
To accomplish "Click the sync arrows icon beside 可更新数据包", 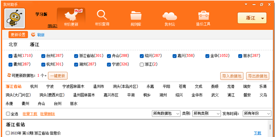I will point(9,76).
